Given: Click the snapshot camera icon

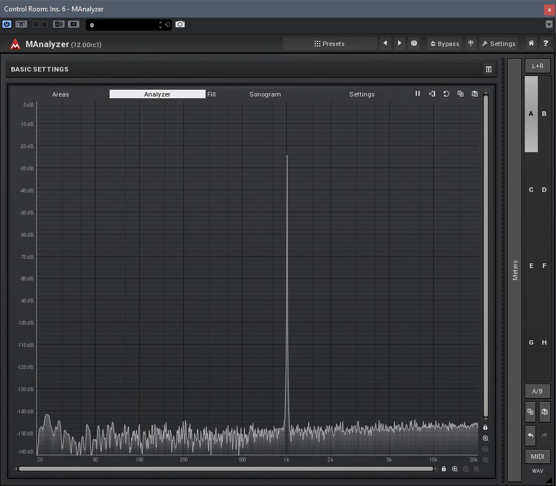Looking at the screenshot, I should (180, 24).
